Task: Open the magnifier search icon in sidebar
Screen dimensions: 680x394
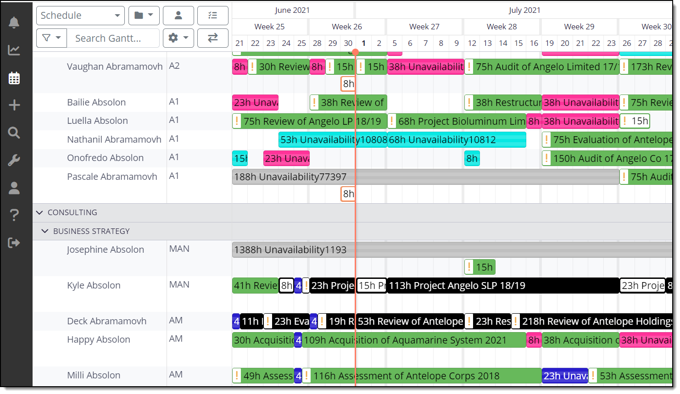Action: click(x=14, y=133)
